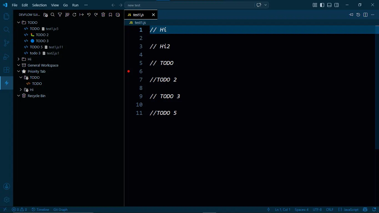
Task: Click the Customize Layout icon
Action: click(x=315, y=5)
